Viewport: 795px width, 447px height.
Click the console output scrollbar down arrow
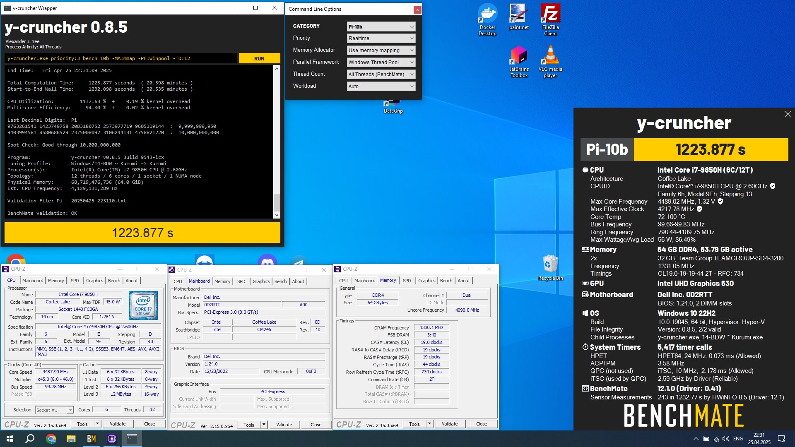277,215
